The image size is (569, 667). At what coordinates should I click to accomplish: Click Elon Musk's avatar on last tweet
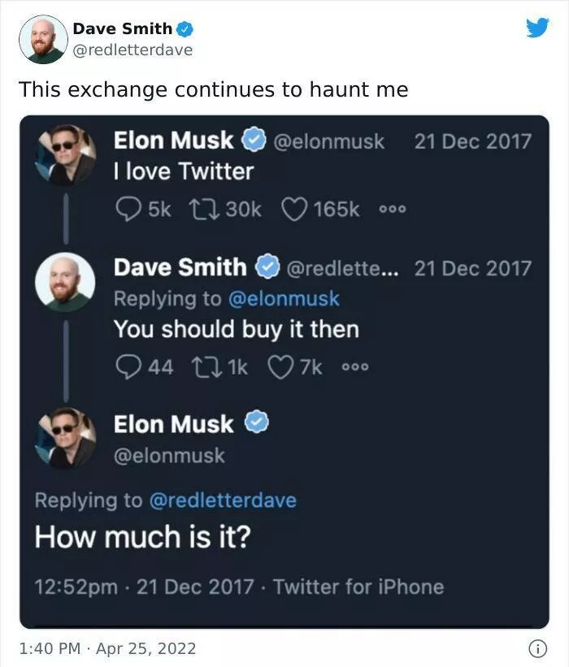65,438
